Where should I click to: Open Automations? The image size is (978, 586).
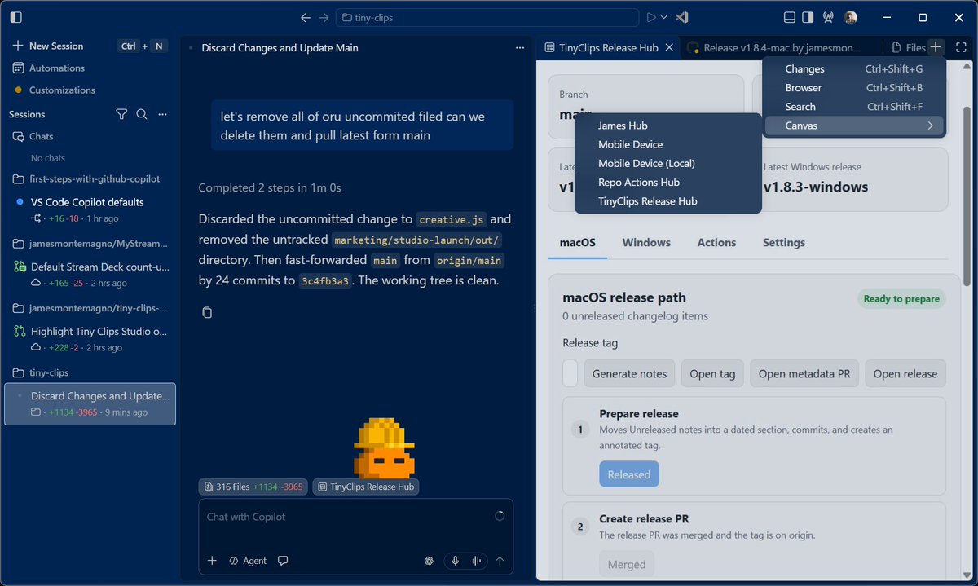56,68
